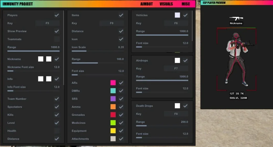This screenshot has width=273, height=147.
Task: Toggle the Airdrops checkbox
Action: [185, 60]
